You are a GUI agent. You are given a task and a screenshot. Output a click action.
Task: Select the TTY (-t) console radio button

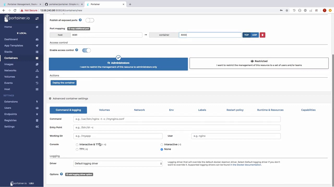[77, 149]
